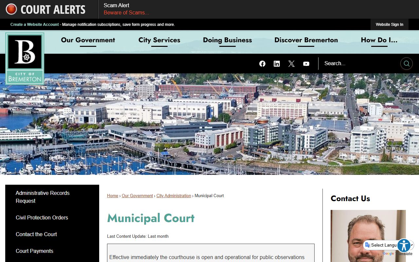
Task: Open Administrative Records Request sidebar item
Action: (52, 197)
